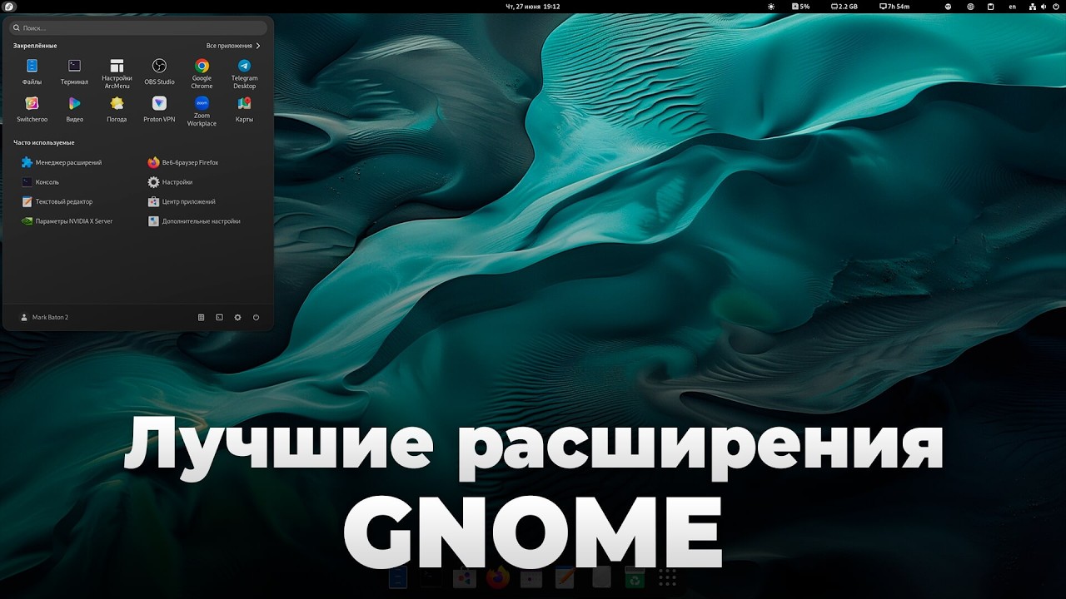The height and width of the screenshot is (599, 1066).
Task: Launch Proton VPN from pinned apps
Action: click(x=159, y=110)
